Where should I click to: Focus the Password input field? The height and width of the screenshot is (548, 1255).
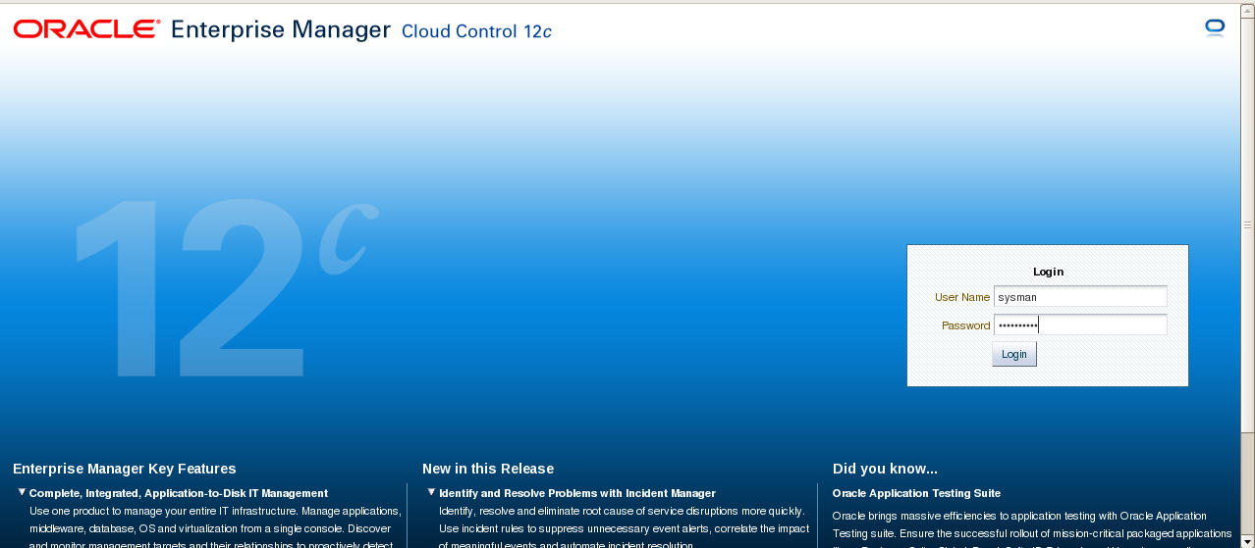click(x=1080, y=325)
